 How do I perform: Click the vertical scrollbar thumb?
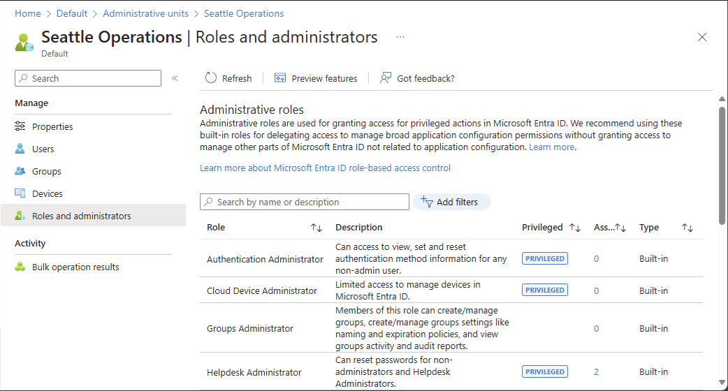[722, 164]
